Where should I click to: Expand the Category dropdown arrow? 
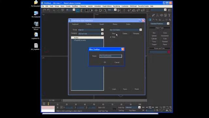102,33
